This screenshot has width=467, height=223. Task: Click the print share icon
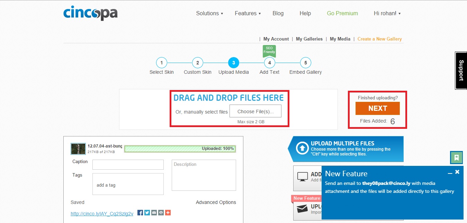(x=161, y=213)
